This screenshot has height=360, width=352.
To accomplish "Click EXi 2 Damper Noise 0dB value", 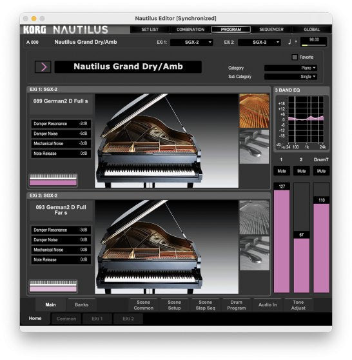I will pyautogui.click(x=61, y=240).
